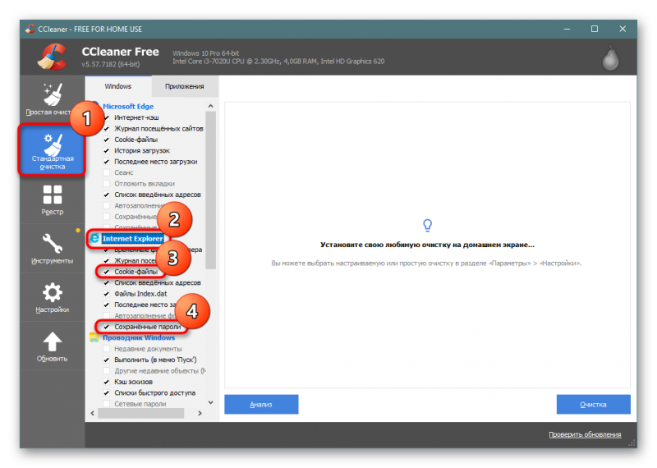Screen dimensions: 657x468
Task: Click the vertical scrollbar thumb in list
Action: (211, 190)
